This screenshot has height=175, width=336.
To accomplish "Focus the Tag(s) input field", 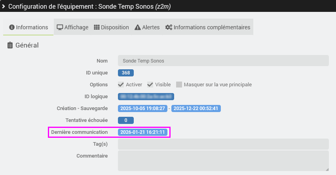I will 223,144.
